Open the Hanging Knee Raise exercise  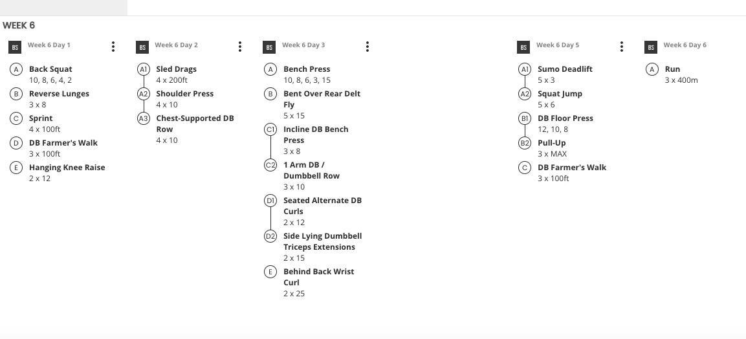(67, 168)
